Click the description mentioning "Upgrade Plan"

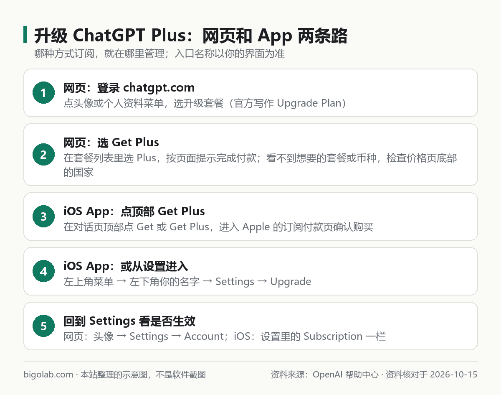click(205, 103)
